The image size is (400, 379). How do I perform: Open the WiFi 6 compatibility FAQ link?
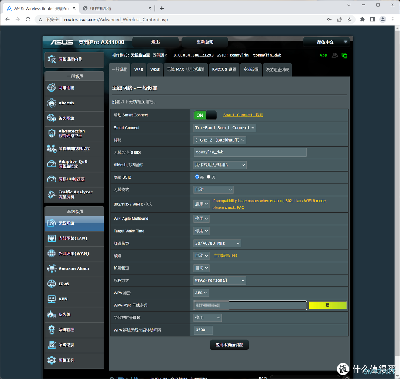241,207
